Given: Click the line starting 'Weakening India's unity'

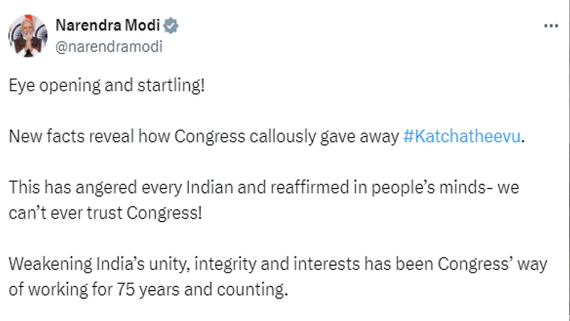Looking at the screenshot, I should tap(279, 264).
